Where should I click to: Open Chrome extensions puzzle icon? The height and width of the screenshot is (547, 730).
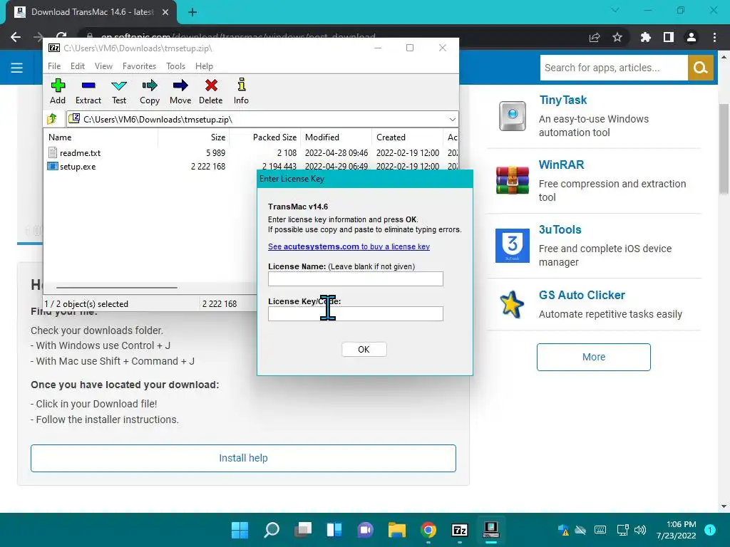click(645, 37)
